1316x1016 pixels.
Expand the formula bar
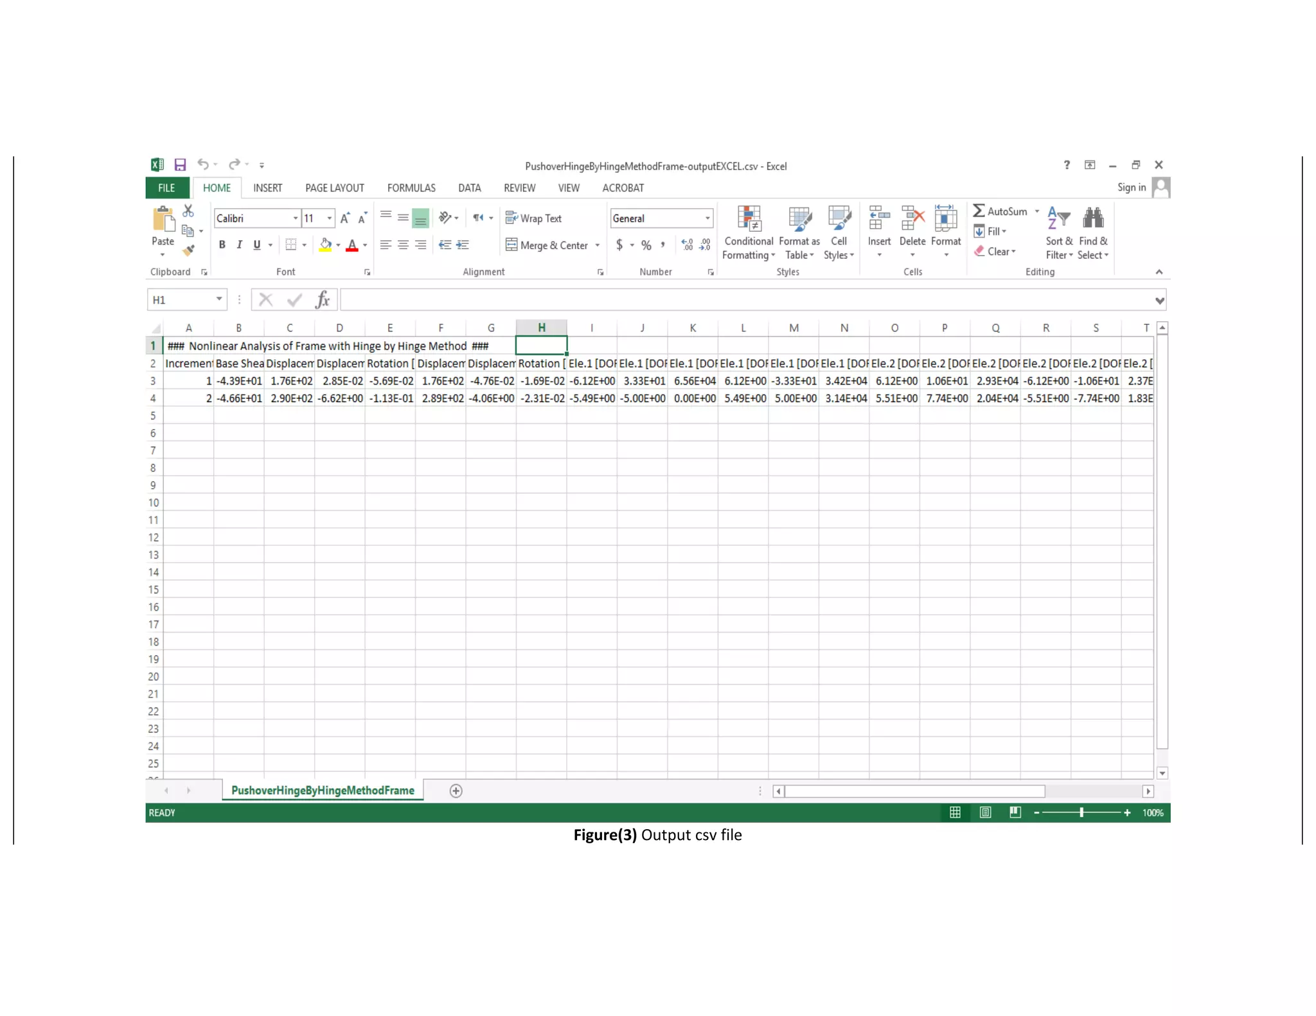[1159, 300]
